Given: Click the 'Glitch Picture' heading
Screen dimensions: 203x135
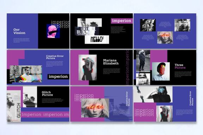Looking at the screenshot, I should 47,94.
